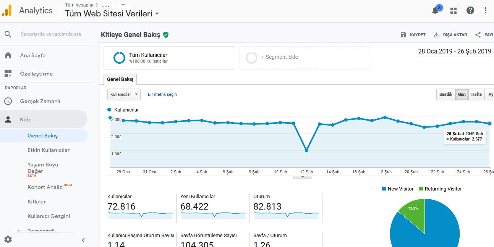This screenshot has height=247, width=494.
Task: Open the Google apps grid icon
Action: [454, 11]
